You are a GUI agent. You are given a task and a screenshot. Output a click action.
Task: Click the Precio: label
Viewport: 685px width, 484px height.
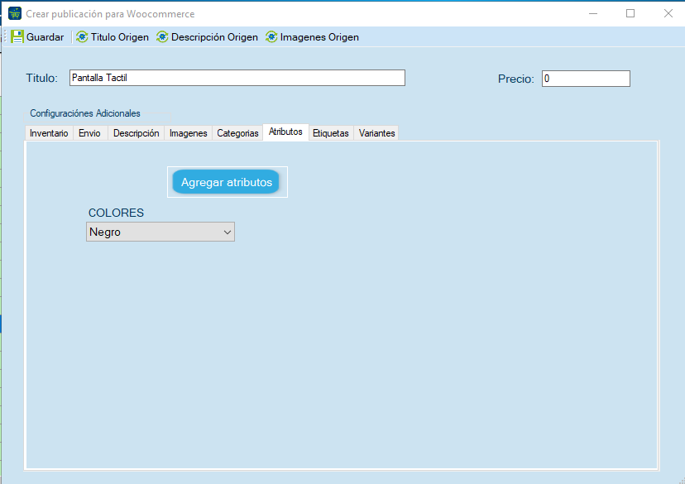click(x=516, y=79)
